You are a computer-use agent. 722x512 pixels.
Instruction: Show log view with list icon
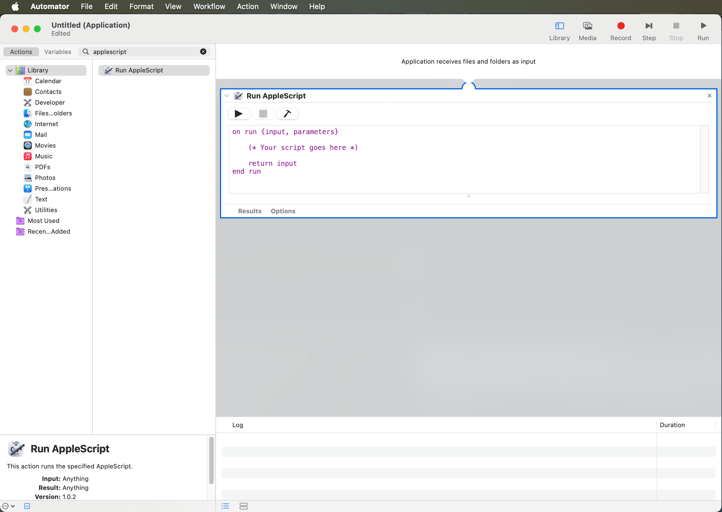click(x=225, y=506)
